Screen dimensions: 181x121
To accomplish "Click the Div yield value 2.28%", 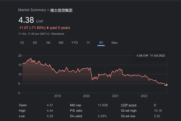I will click(102, 116).
